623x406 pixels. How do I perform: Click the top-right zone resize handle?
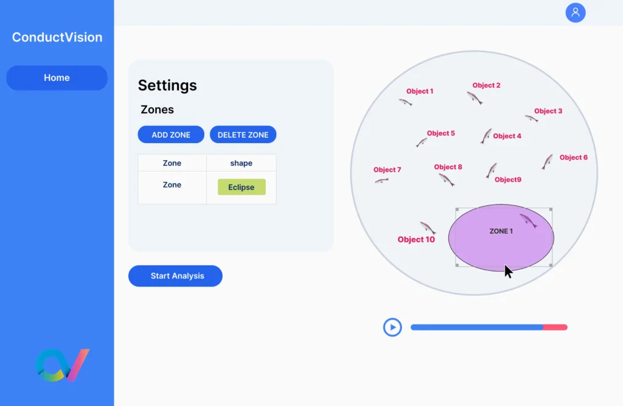(551, 210)
